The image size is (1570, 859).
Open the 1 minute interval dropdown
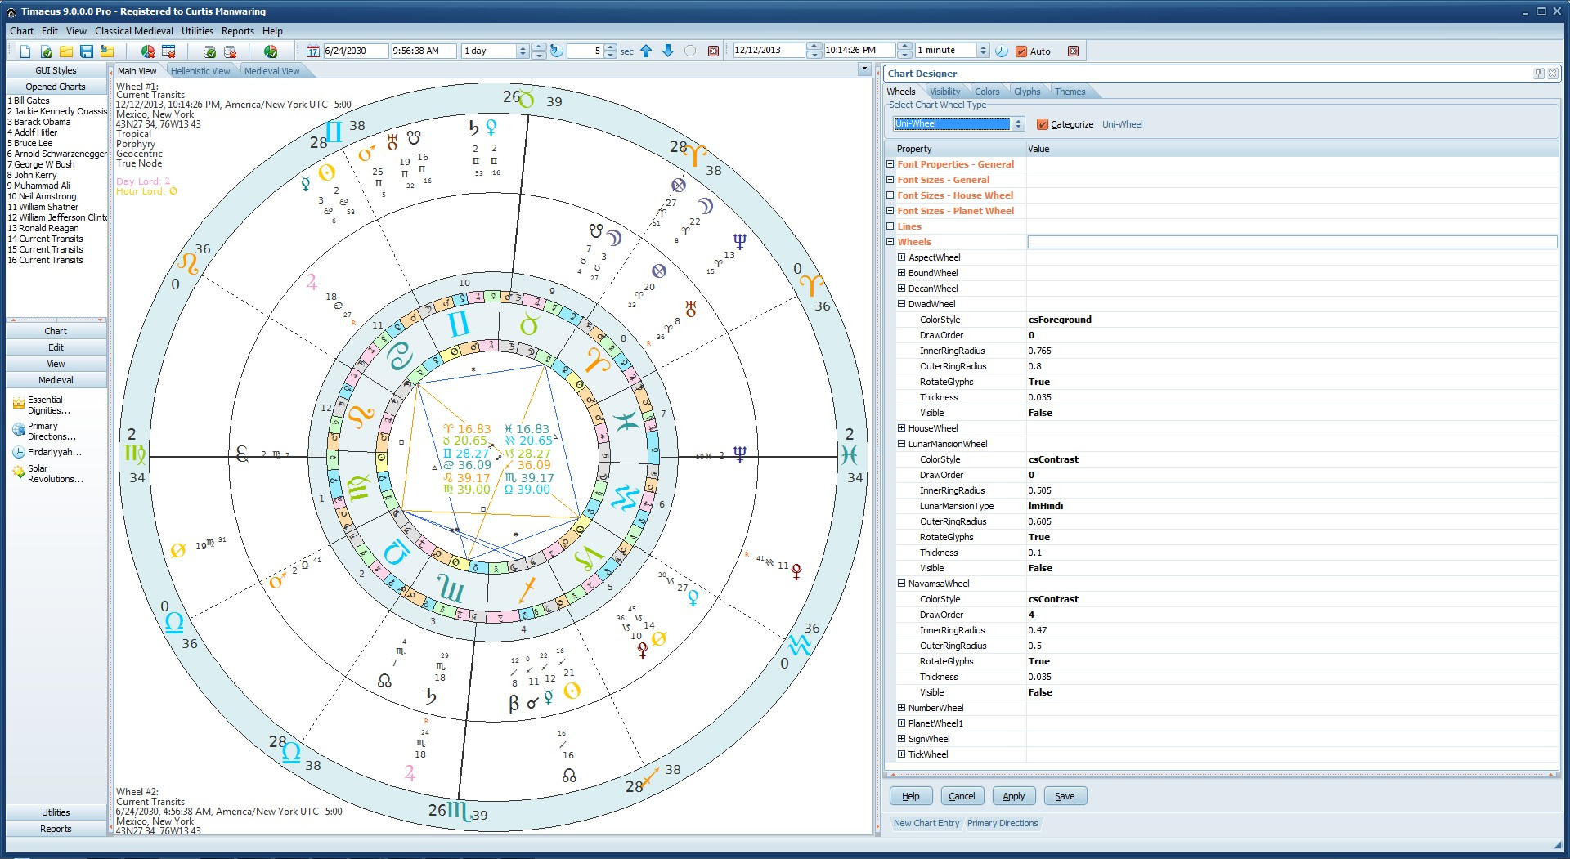pyautogui.click(x=983, y=51)
